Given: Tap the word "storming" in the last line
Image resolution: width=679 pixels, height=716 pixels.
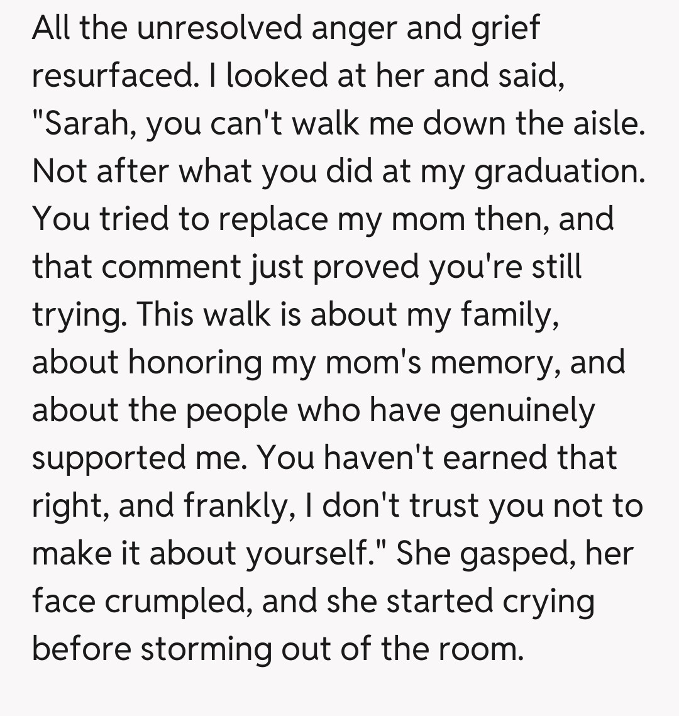Looking at the screenshot, I should 206,649.
